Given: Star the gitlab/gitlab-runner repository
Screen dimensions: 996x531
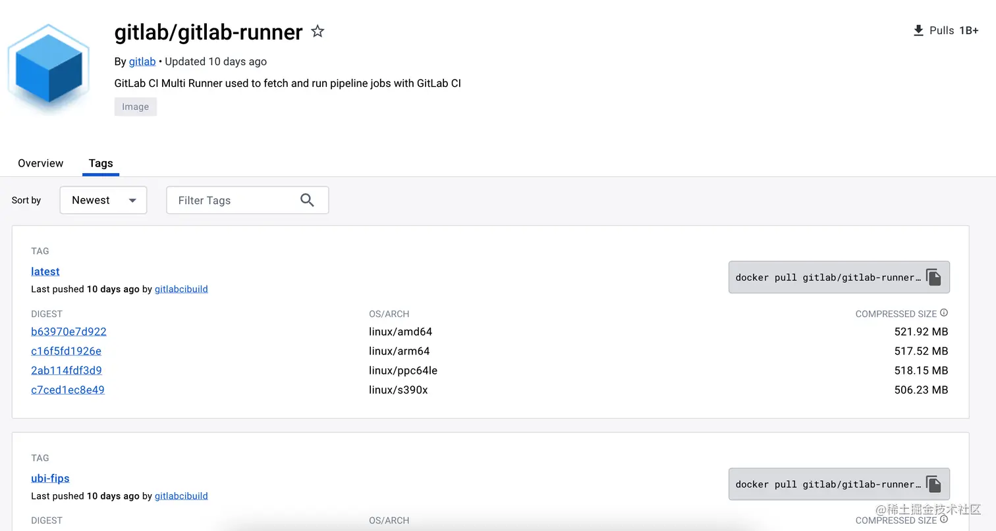Looking at the screenshot, I should coord(318,31).
